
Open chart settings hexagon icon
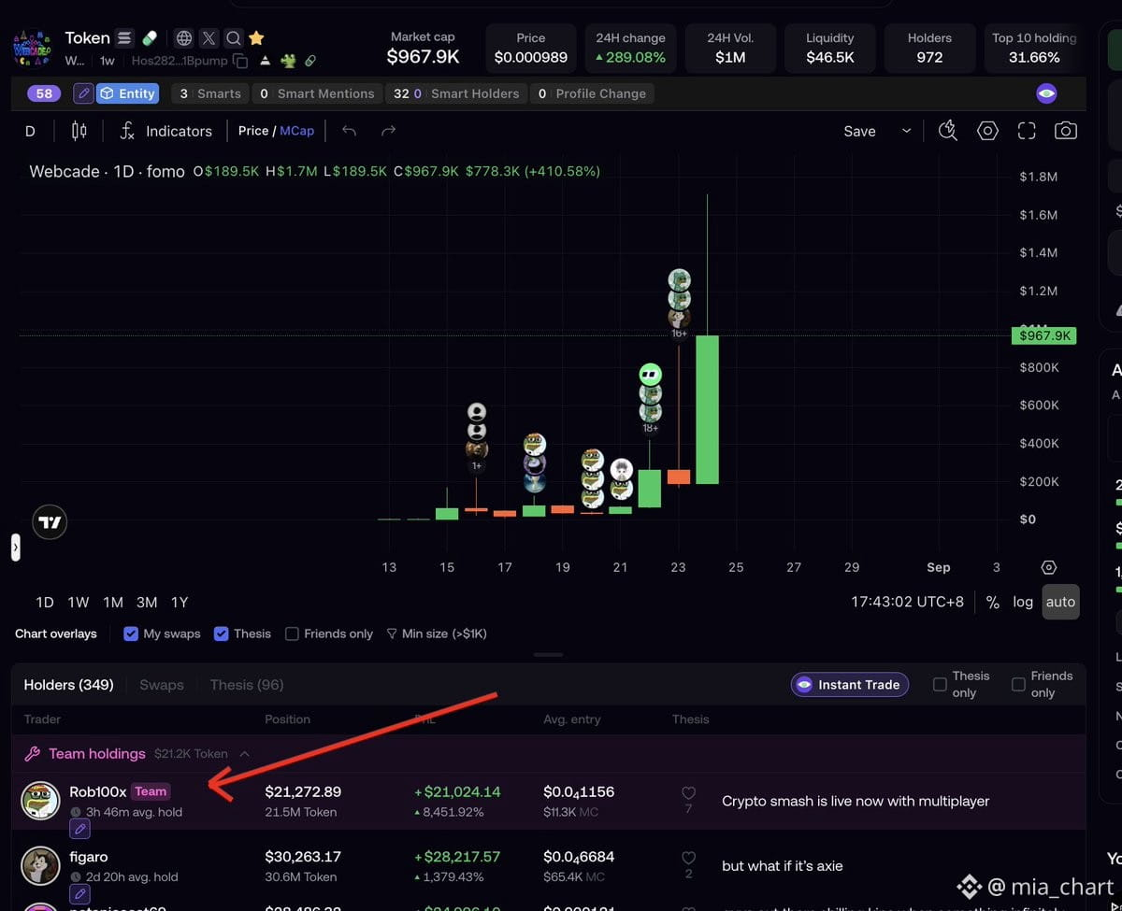(987, 131)
